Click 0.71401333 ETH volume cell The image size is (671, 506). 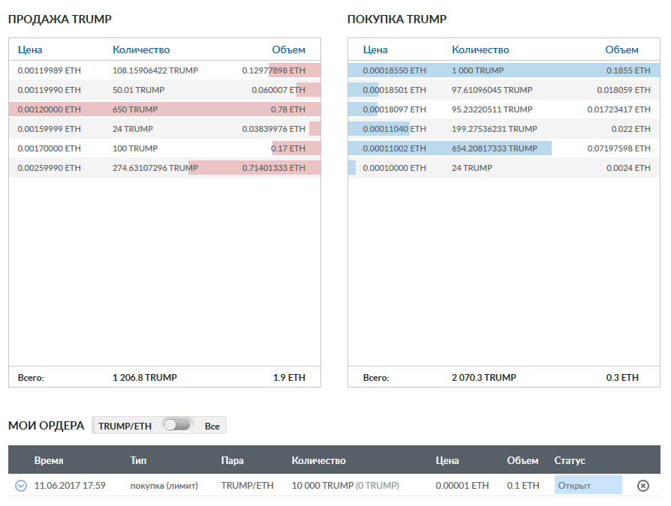coord(273,167)
